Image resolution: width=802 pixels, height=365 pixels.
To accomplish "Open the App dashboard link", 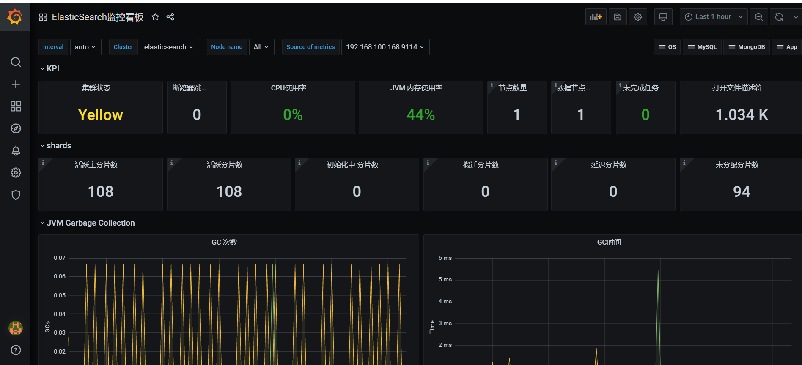I will click(787, 47).
